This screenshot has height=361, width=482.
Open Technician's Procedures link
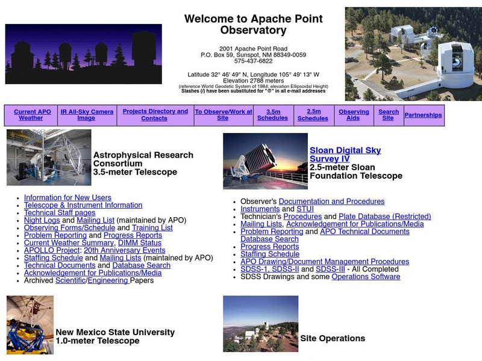pos(302,217)
